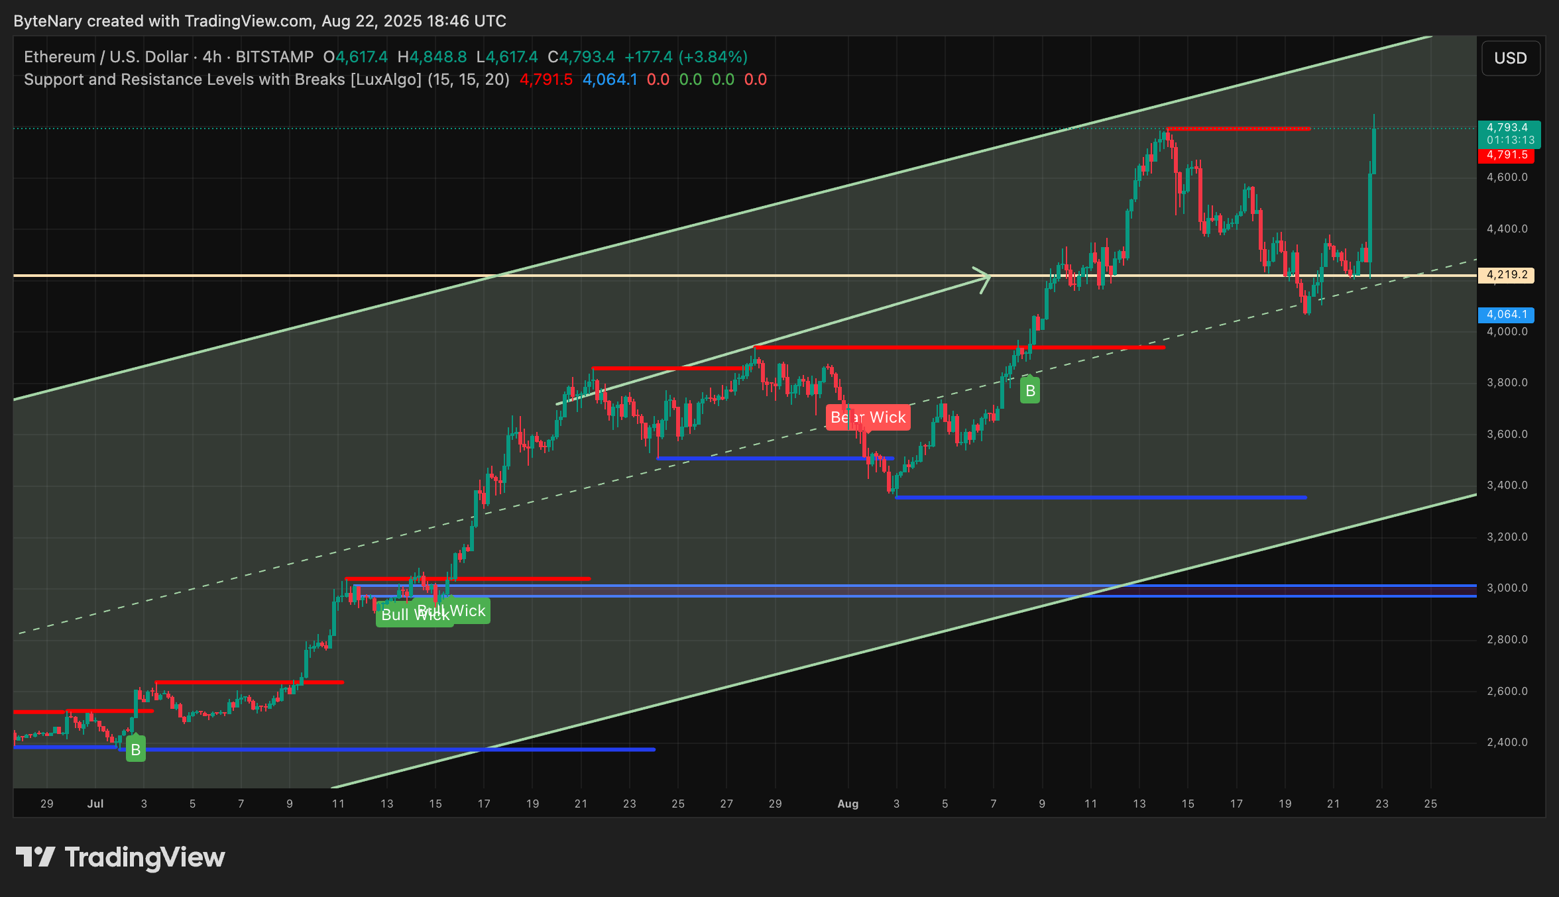1559x897 pixels.
Task: Click the blue 4,064.1 support price tag
Action: (1507, 315)
